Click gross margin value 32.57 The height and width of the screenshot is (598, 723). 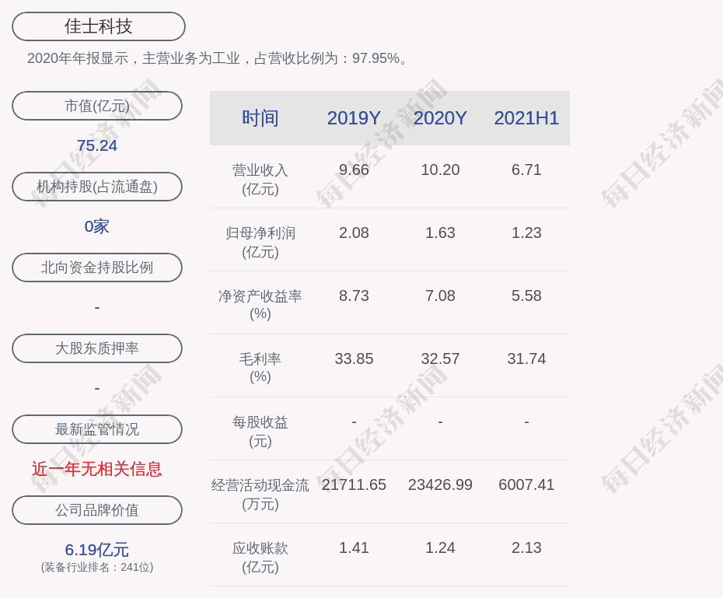point(440,358)
